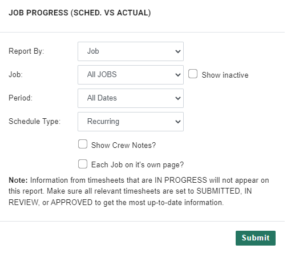Click the Job Progress heading
This screenshot has width=295, height=257.
(x=80, y=13)
